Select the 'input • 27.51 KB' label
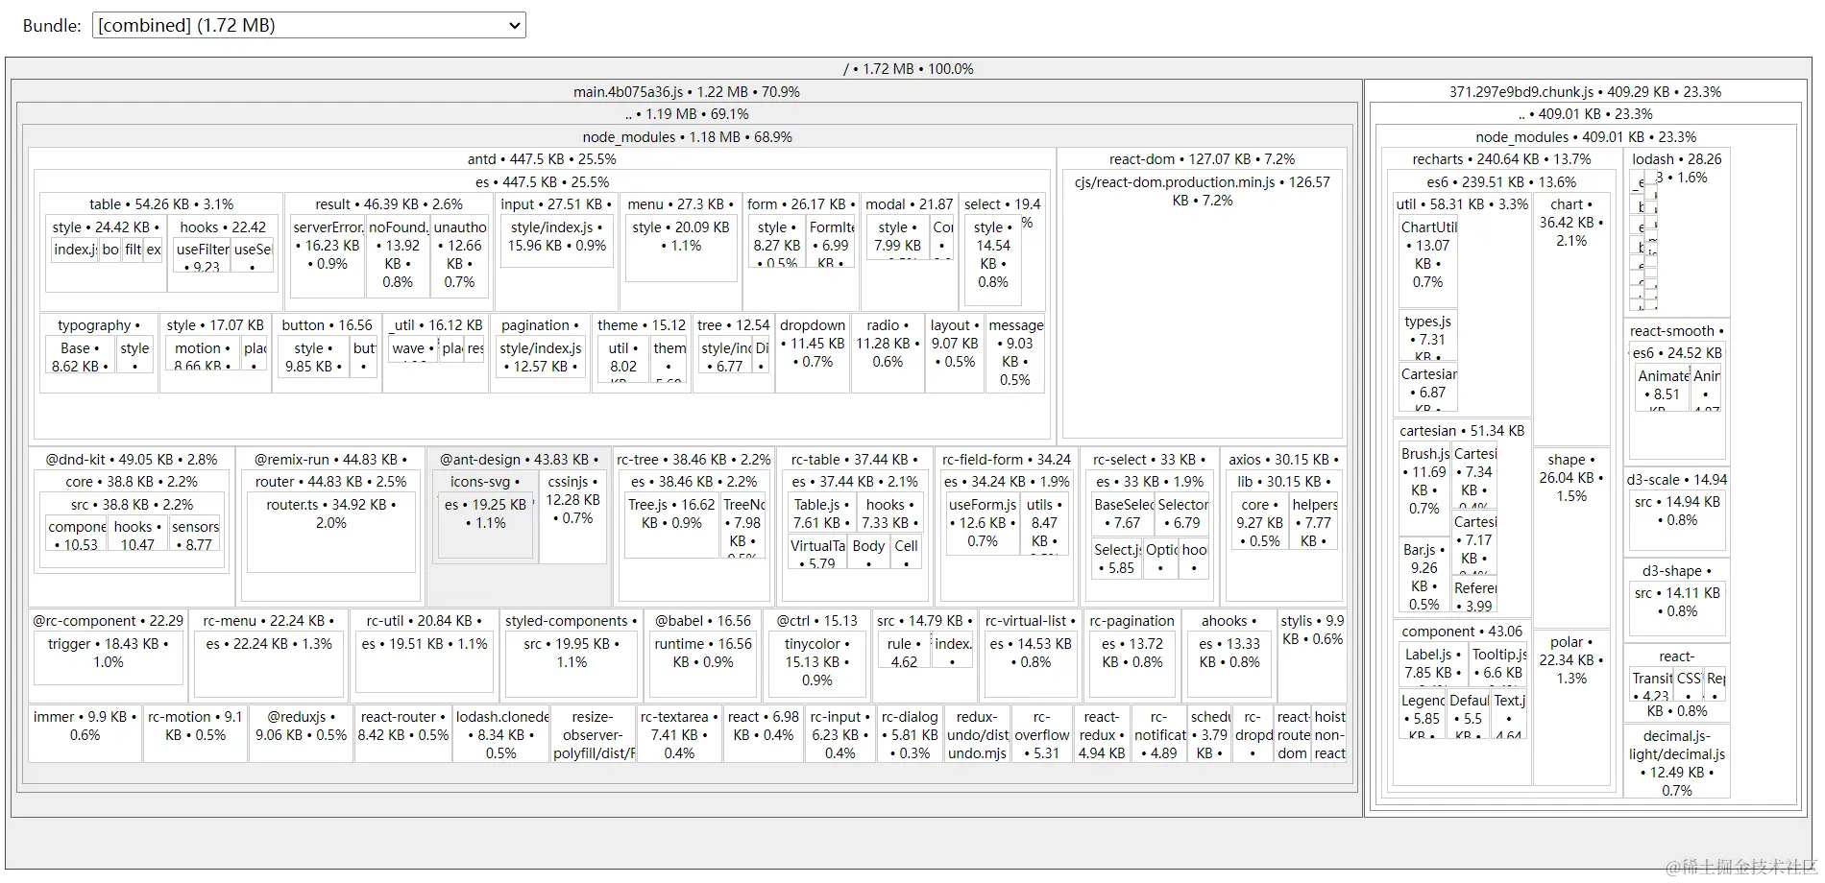Image resolution: width=1825 pixels, height=883 pixels. pyautogui.click(x=556, y=204)
